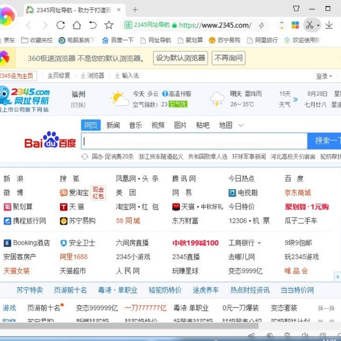This screenshot has width=341, height=341.
Task: Download 输入法 link
Action: coord(127,75)
